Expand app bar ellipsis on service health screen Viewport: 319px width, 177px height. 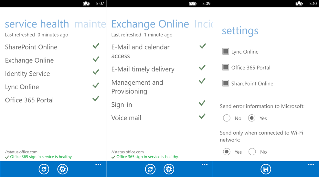click(x=98, y=164)
